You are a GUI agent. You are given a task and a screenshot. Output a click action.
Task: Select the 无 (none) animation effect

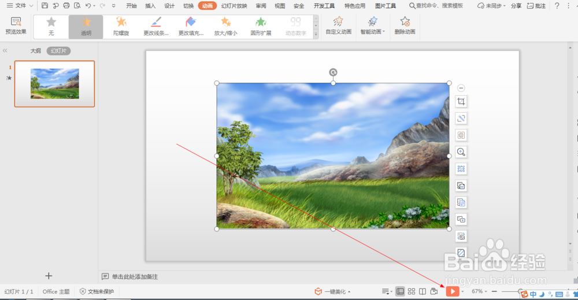51,27
